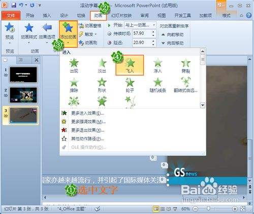Switch to the 动画 ribbon tab
This screenshot has height=214, width=254.
(x=98, y=16)
